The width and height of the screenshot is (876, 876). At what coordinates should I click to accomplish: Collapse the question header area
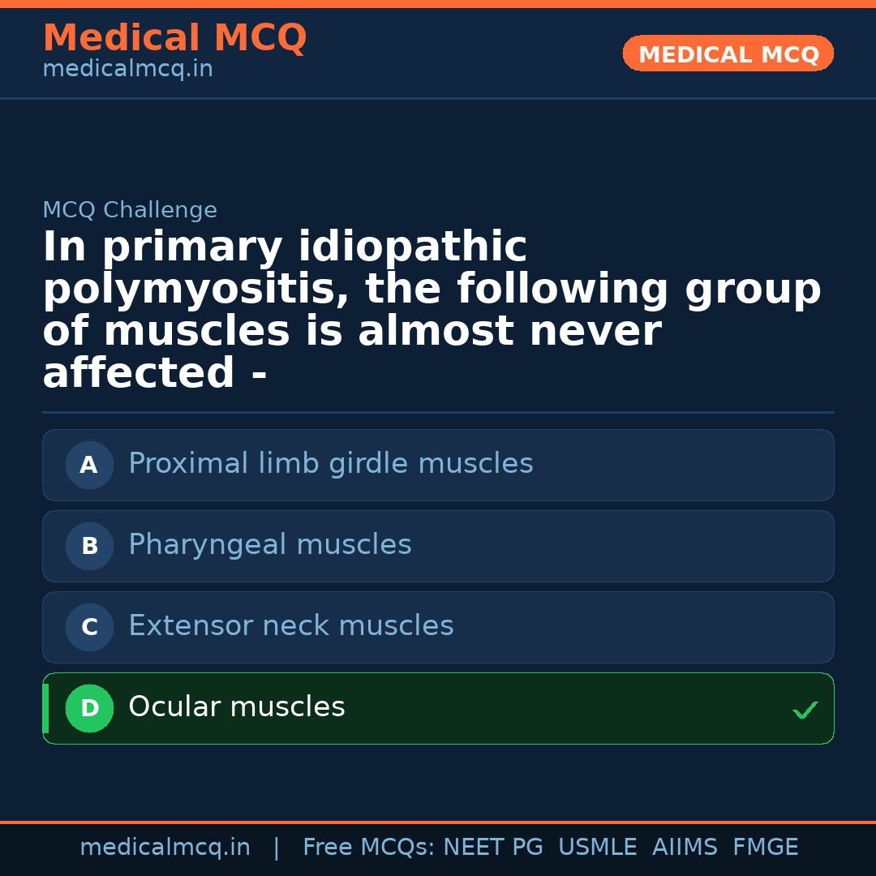point(432,308)
